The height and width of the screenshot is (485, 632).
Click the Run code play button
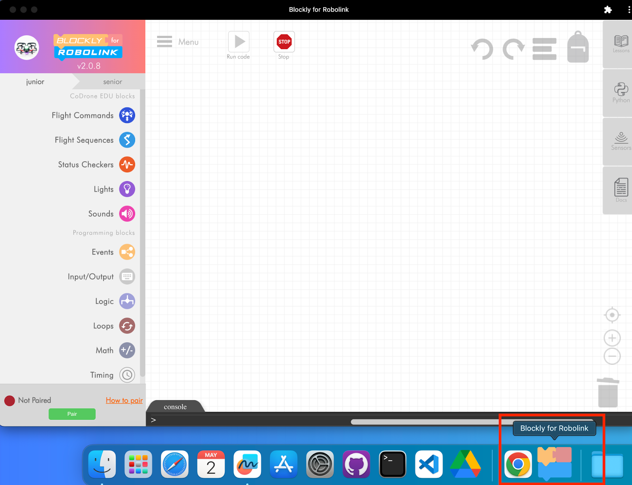point(239,42)
